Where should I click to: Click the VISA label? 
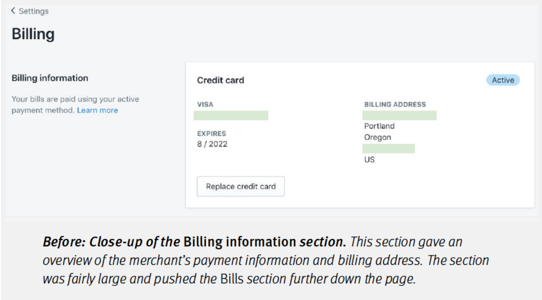click(205, 105)
